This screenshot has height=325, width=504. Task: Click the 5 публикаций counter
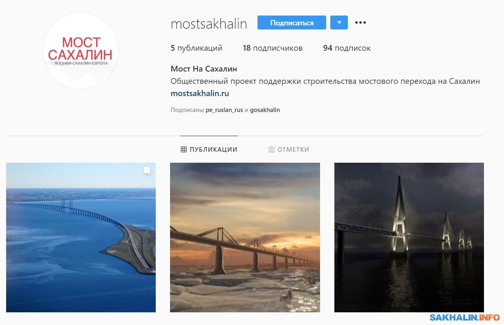(x=197, y=48)
